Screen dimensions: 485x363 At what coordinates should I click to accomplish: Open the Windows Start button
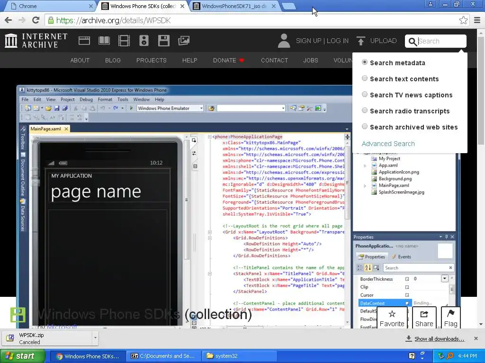pos(22,356)
